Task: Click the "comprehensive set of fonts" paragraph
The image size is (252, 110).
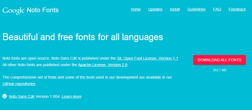Action: [x=87, y=77]
